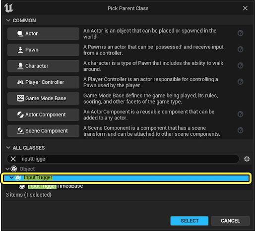255x231 pixels.
Task: Open help icon for Player Controller
Action: (240, 82)
